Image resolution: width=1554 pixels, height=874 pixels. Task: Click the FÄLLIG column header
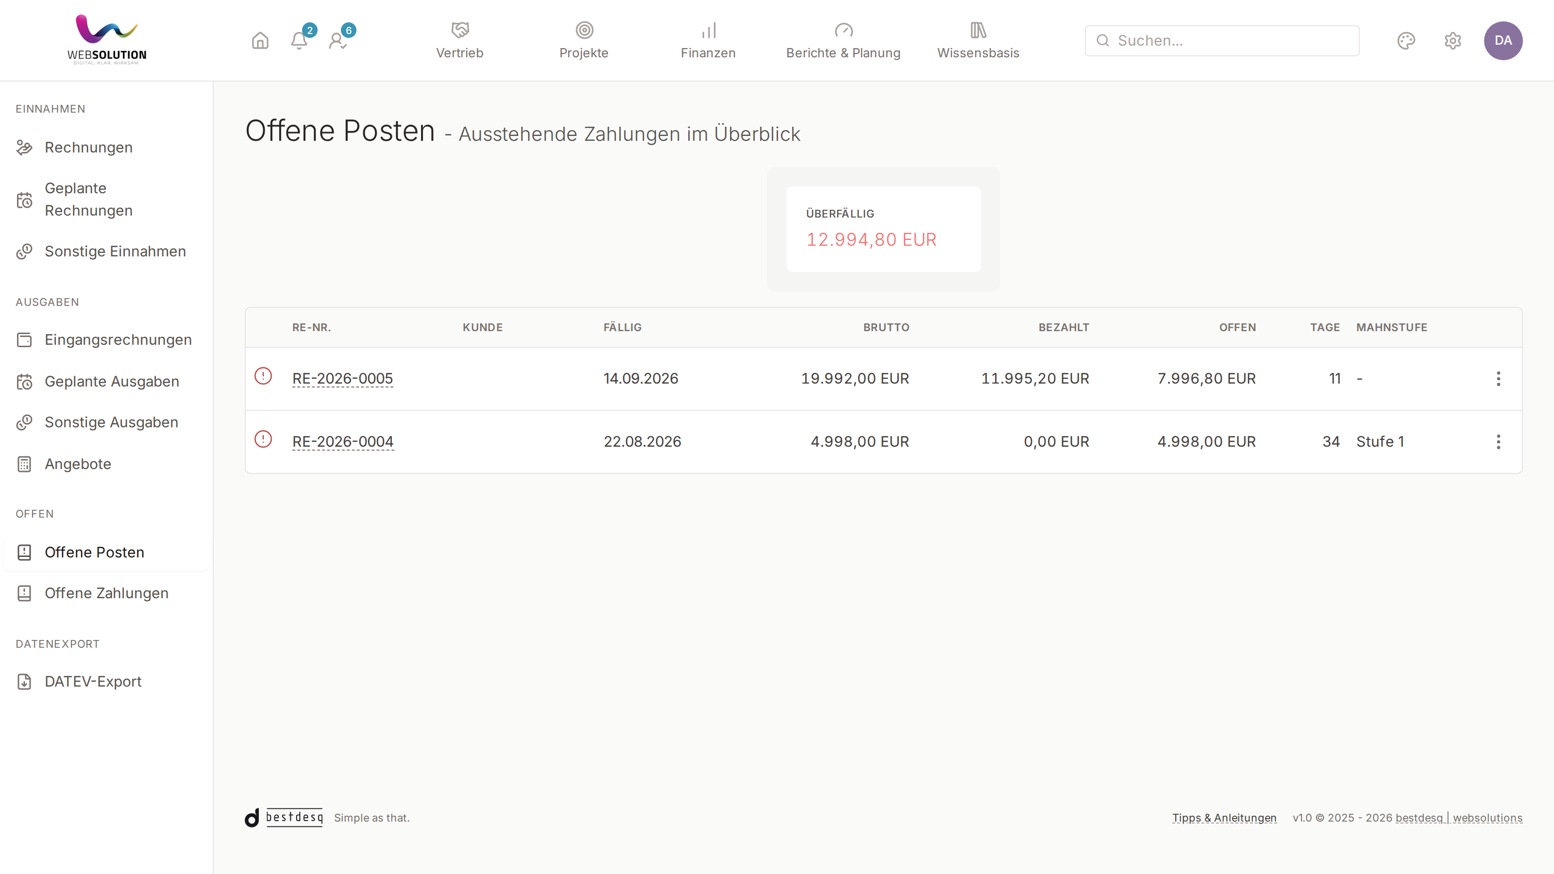pyautogui.click(x=623, y=328)
